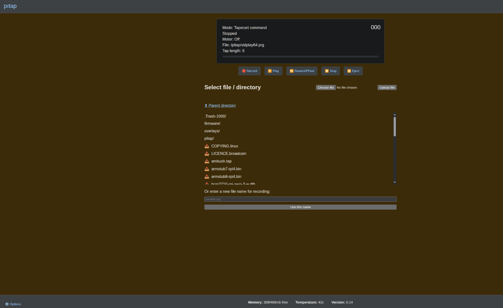This screenshot has width=503, height=308.
Task: Click the file list scroll down arrow
Action: click(395, 182)
